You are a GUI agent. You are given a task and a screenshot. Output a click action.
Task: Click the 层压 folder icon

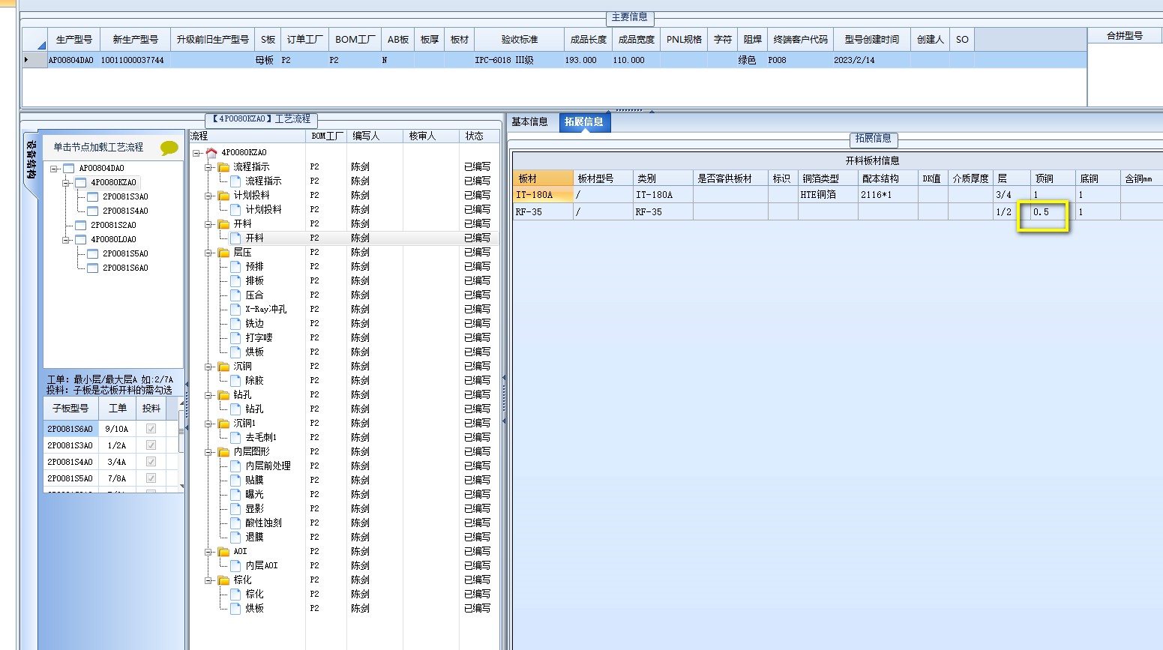pyautogui.click(x=223, y=252)
